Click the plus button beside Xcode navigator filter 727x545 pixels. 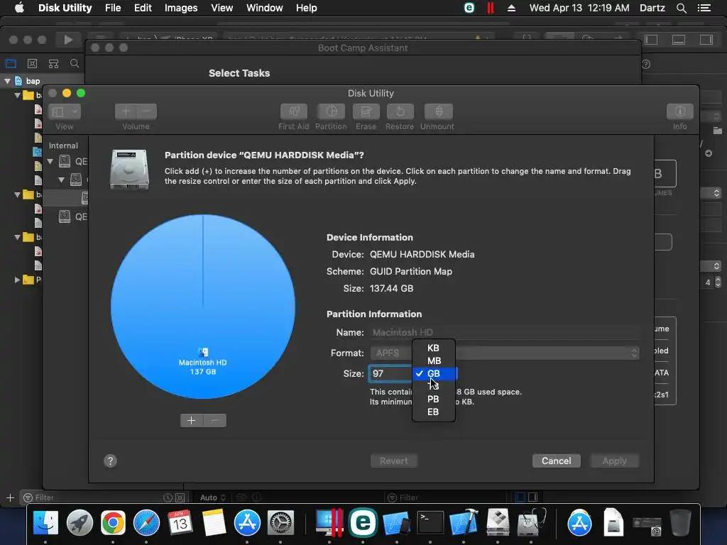coord(10,497)
